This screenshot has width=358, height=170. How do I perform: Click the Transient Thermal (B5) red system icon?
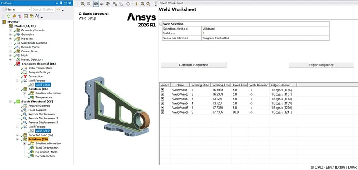tap(18, 64)
